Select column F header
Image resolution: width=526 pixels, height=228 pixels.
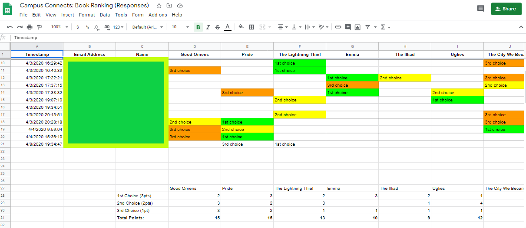point(300,46)
